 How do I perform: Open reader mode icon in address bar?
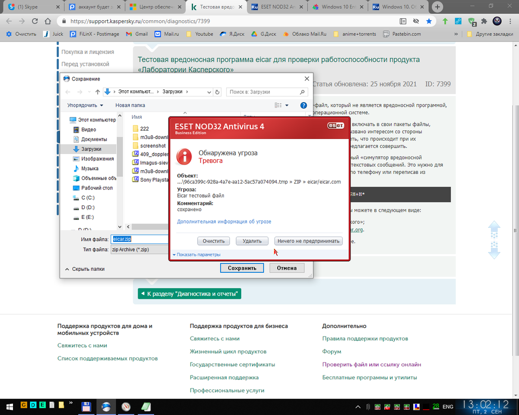point(403,21)
